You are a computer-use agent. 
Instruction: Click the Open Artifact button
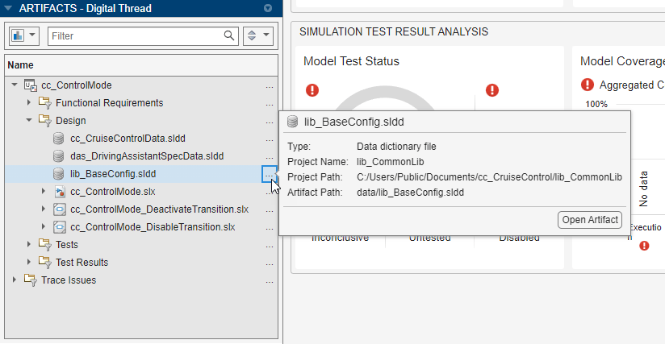pyautogui.click(x=590, y=220)
